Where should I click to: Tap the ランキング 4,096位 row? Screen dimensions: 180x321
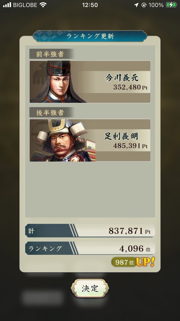(90, 249)
